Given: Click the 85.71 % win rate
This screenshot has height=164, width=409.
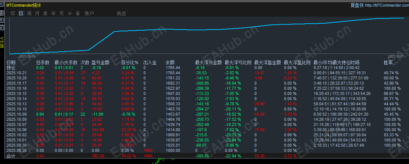Looking at the screenshot, I should pos(391,99).
